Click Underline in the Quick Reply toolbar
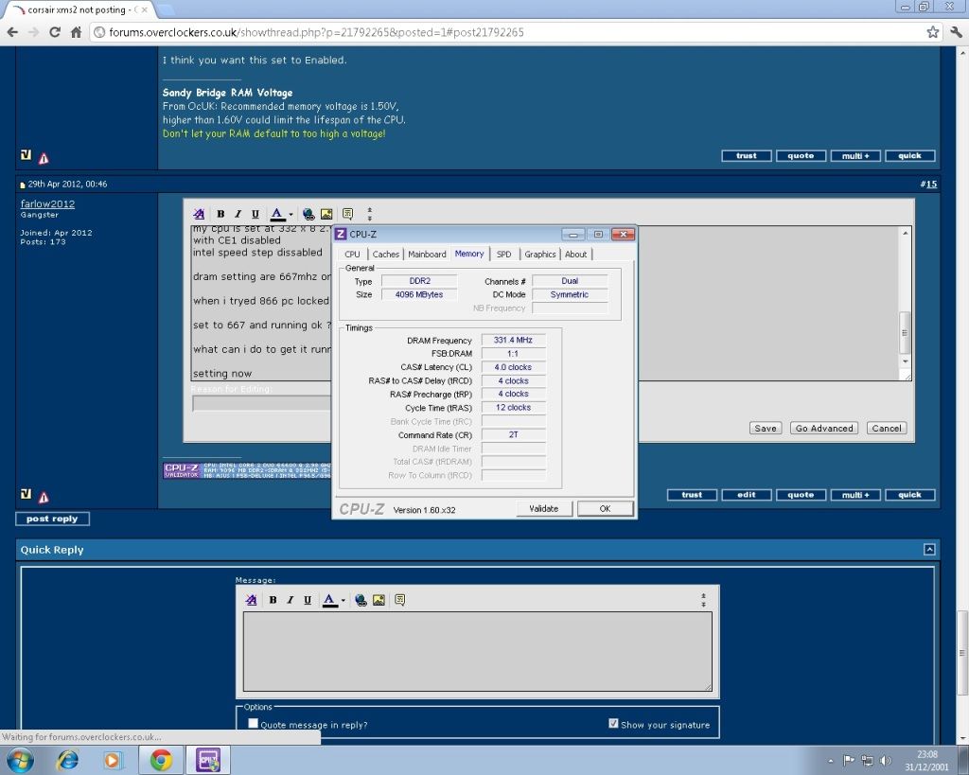Image resolution: width=969 pixels, height=775 pixels. tap(308, 600)
